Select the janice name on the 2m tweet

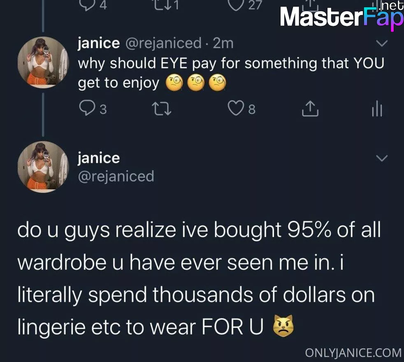[x=99, y=43]
